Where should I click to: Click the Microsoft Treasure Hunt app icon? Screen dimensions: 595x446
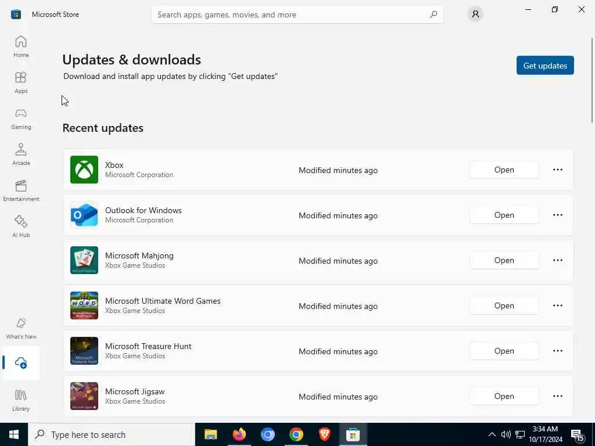(x=84, y=351)
